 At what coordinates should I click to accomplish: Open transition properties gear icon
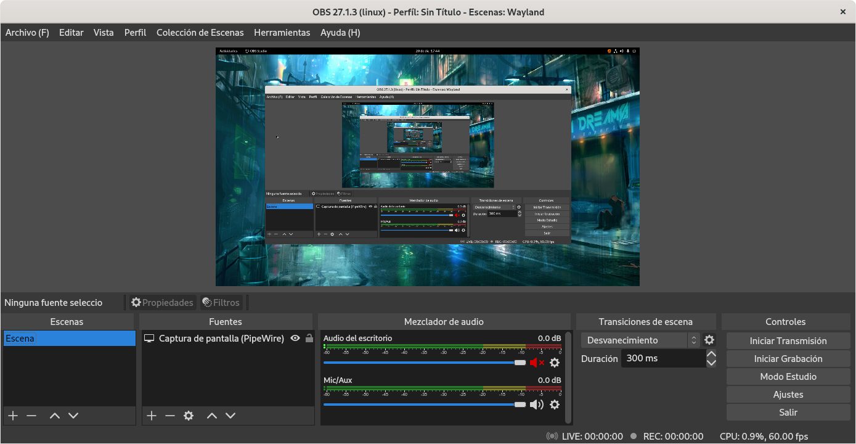coord(709,340)
